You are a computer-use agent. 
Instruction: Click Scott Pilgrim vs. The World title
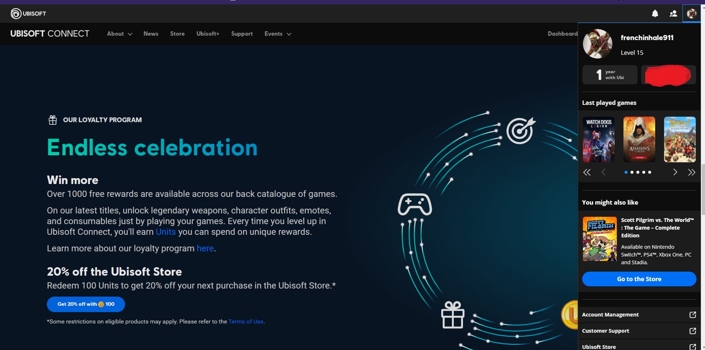(657, 228)
